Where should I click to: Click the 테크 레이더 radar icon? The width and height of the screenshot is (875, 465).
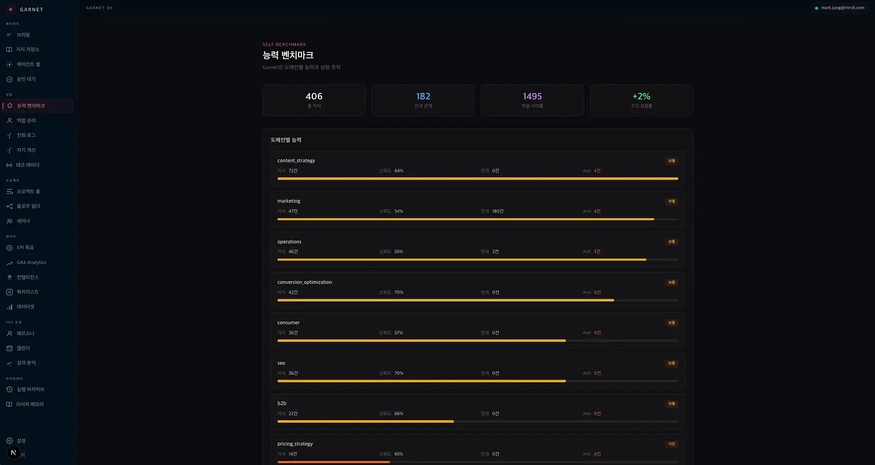point(9,165)
